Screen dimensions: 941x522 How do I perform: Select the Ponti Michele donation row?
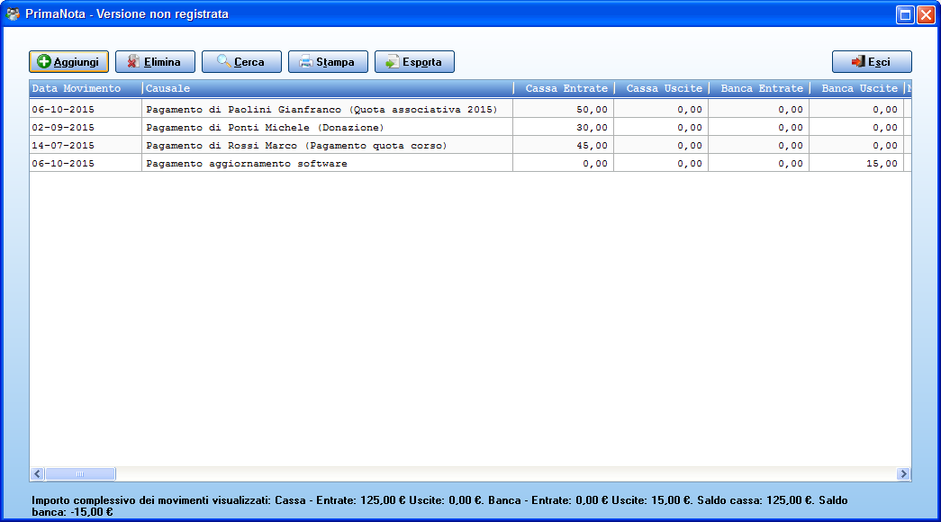(470, 127)
